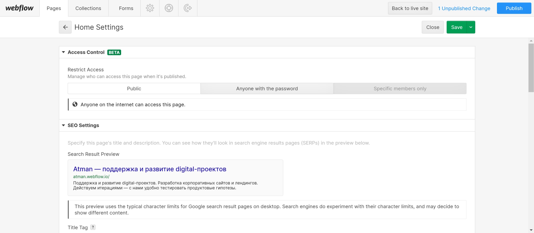Select the Public access option

[x=134, y=89]
